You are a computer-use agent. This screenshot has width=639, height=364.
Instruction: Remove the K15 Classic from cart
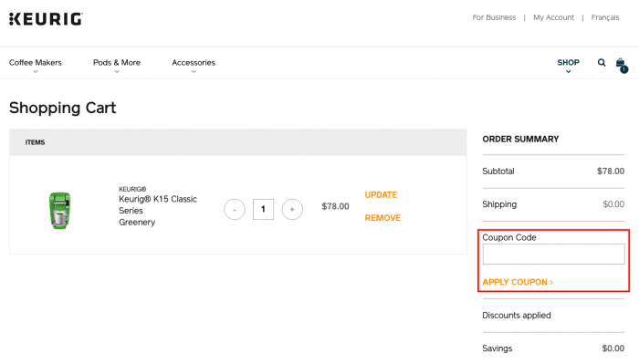pyautogui.click(x=382, y=218)
